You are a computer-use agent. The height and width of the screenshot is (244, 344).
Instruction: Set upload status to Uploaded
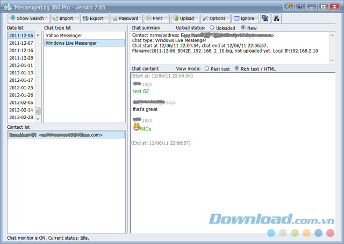(x=212, y=27)
